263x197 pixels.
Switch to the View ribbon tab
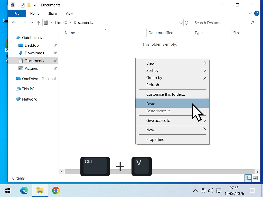click(x=69, y=13)
